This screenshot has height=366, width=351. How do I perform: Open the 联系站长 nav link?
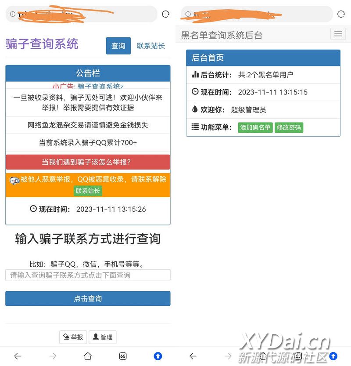[151, 46]
